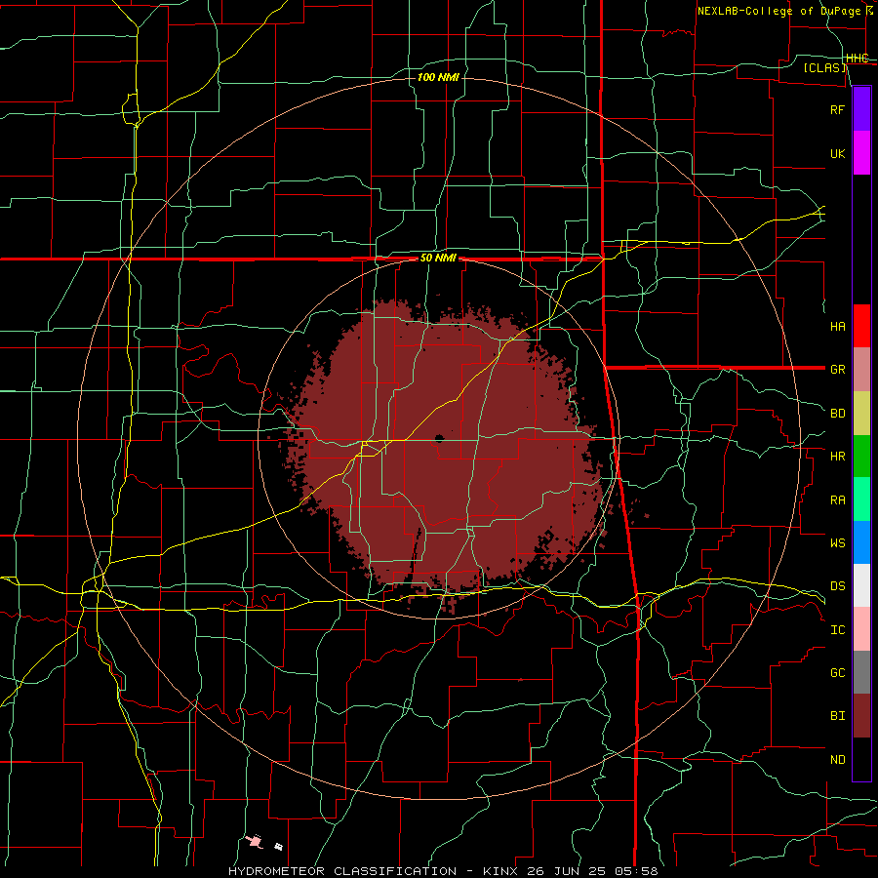Select the blue WS legend swatch

click(861, 542)
